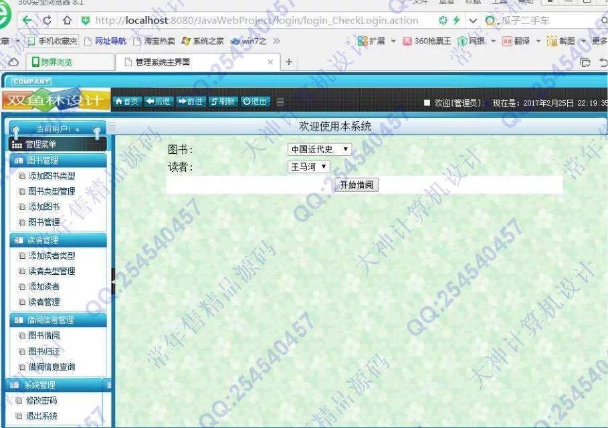Open the 读者 dropdown showing 王马河
This screenshot has width=608, height=428.
click(x=308, y=167)
